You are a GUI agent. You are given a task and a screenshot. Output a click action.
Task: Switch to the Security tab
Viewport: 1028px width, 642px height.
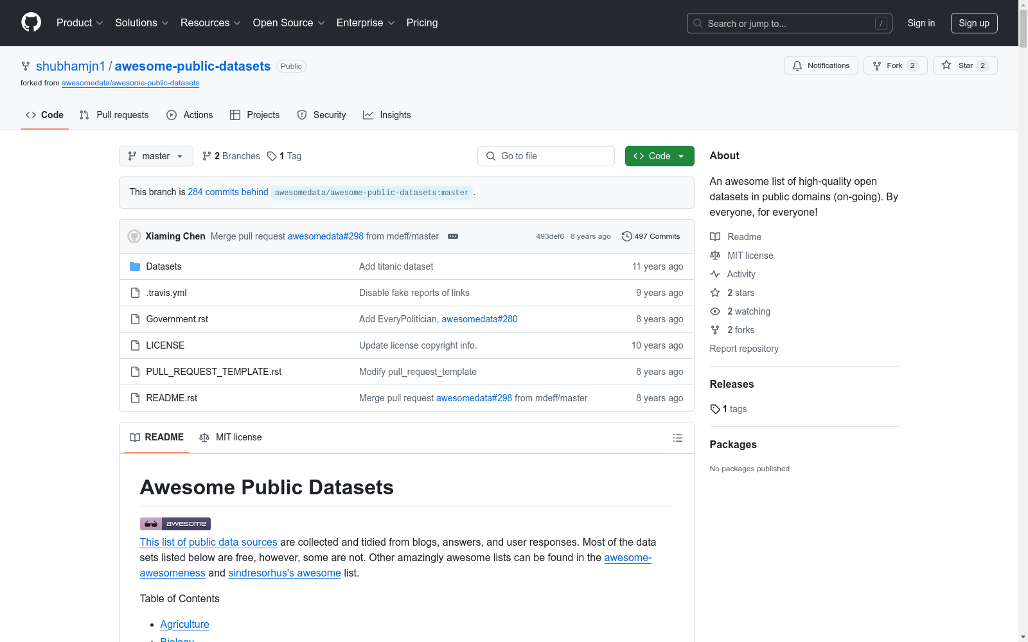(x=322, y=115)
